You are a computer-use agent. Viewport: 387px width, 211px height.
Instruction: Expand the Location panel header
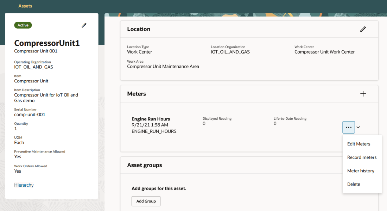pyautogui.click(x=139, y=29)
